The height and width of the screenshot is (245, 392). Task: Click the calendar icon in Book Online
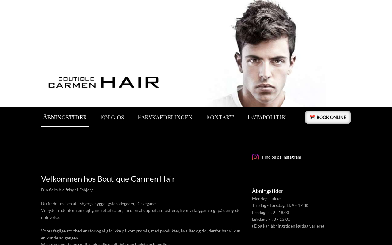(x=312, y=117)
